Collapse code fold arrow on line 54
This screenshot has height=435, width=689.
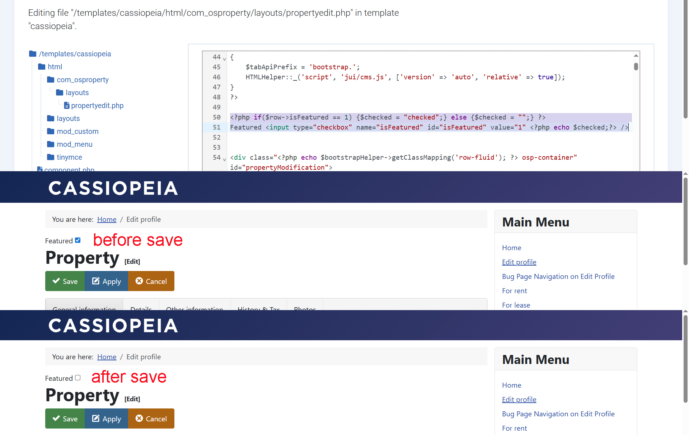(225, 159)
